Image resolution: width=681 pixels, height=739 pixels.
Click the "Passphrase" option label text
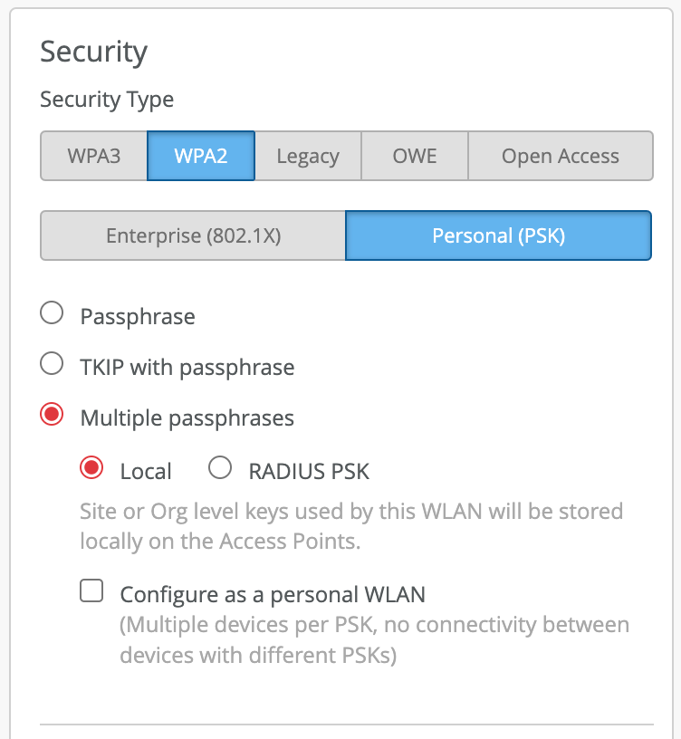[138, 316]
